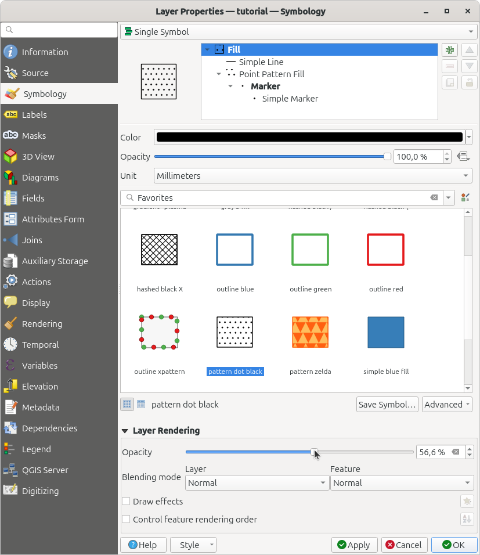The image size is (480, 555).
Task: Open the paint effects customize star button
Action: (467, 502)
